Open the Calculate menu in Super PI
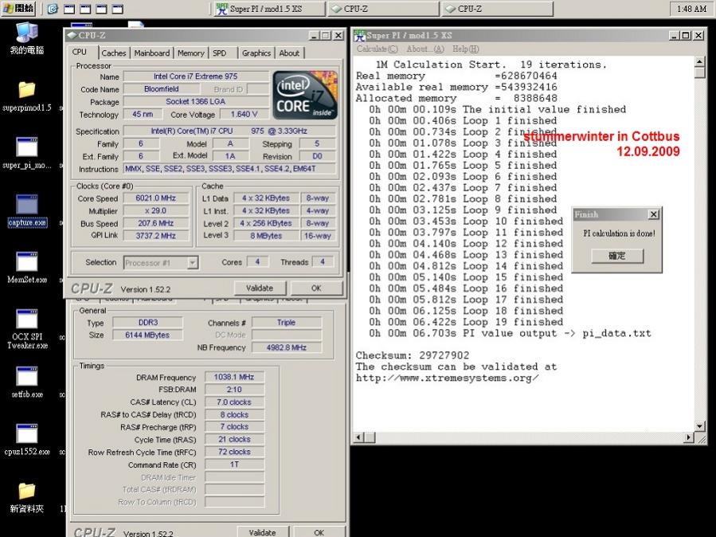Viewport: 716px width, 537px height. coord(377,49)
